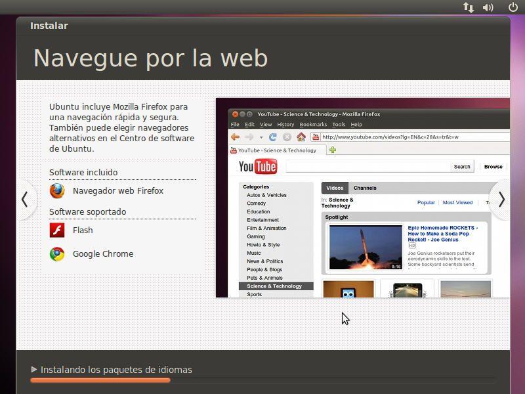Viewport: 525px width, 394px height.
Task: Click the orange installation progress bar
Action: [100, 380]
